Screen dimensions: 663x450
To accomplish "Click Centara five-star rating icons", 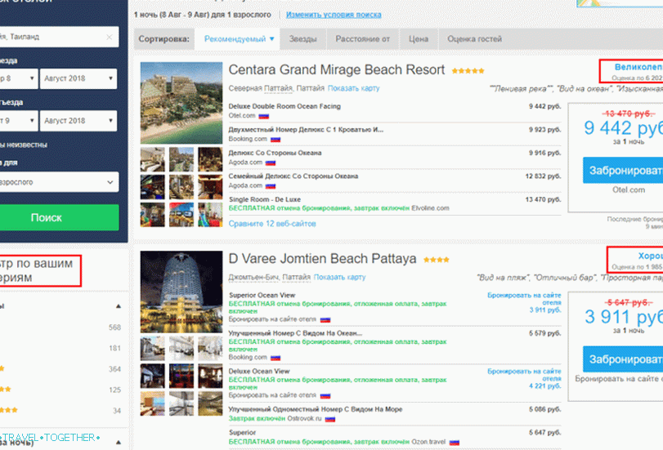I will point(468,71).
